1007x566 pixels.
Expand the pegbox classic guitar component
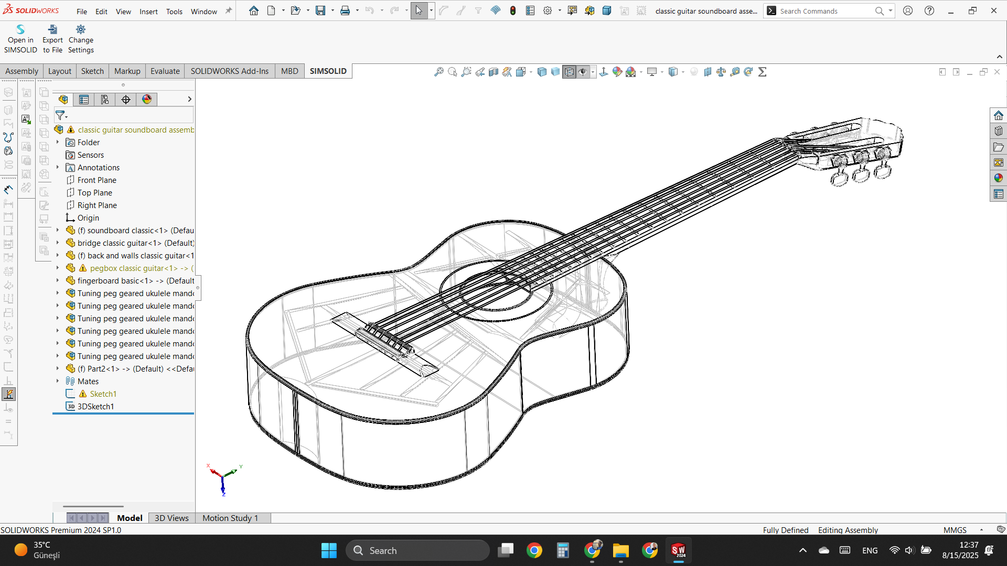coord(58,268)
